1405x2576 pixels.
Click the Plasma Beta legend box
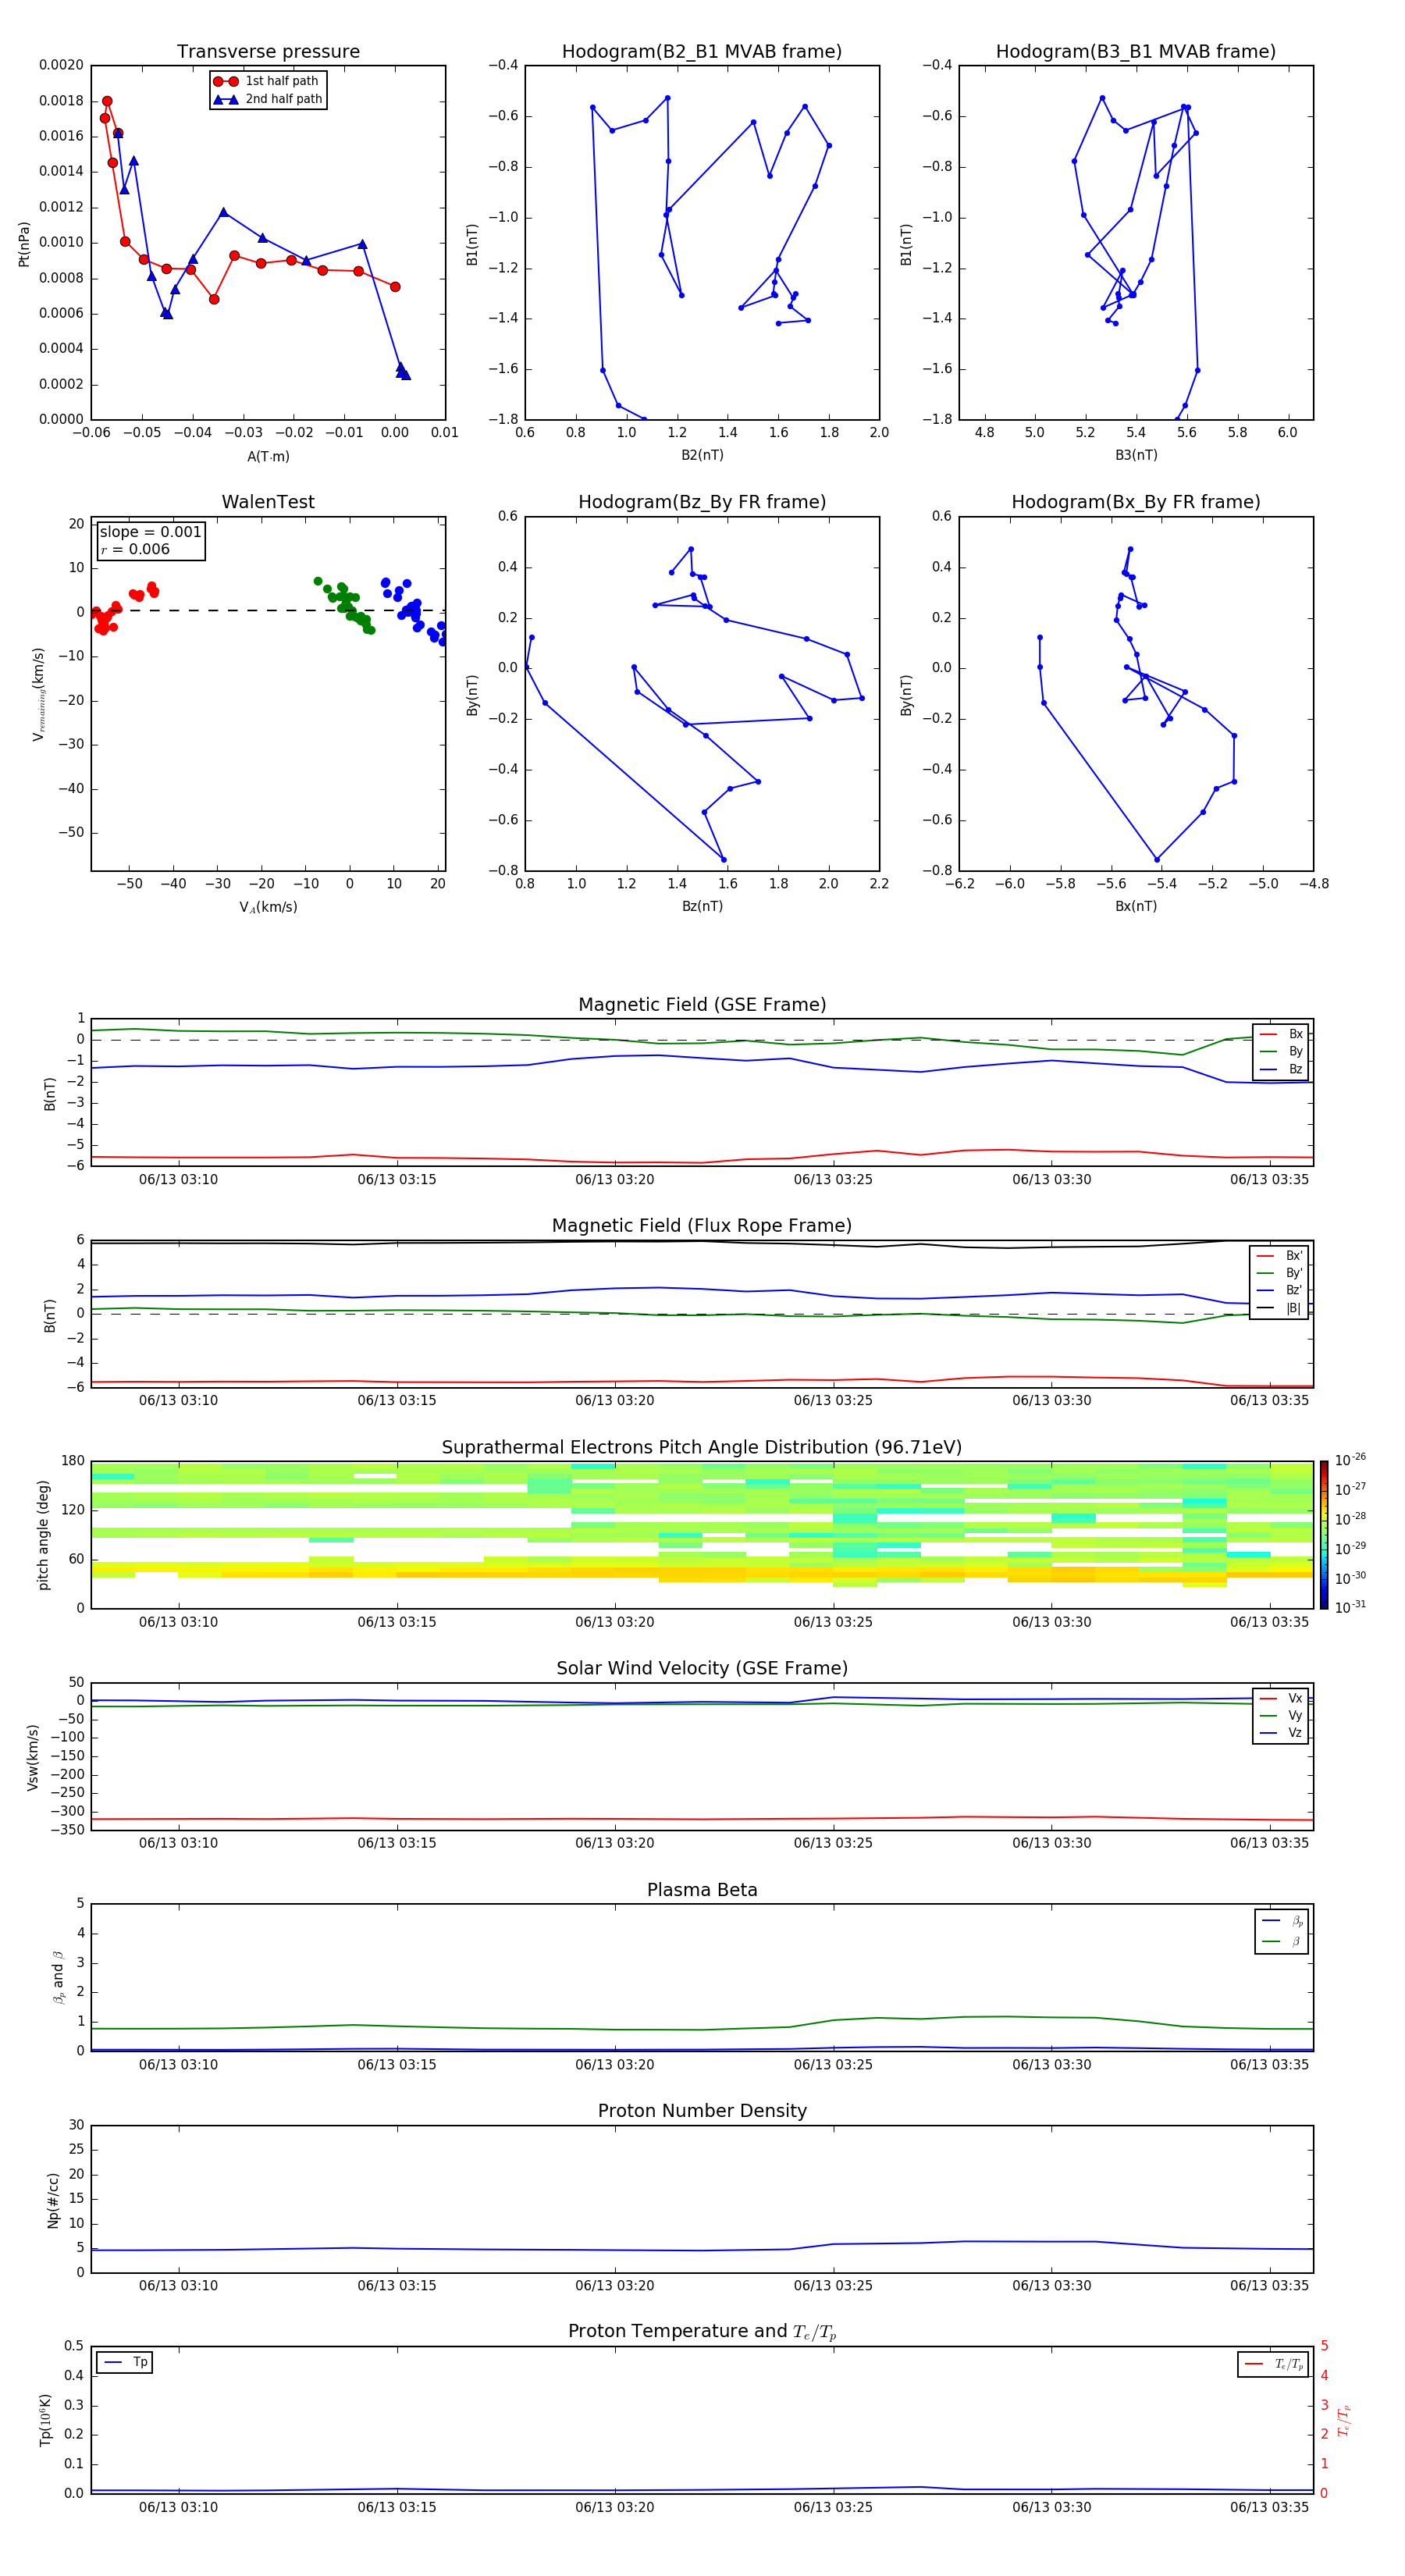[1281, 1931]
